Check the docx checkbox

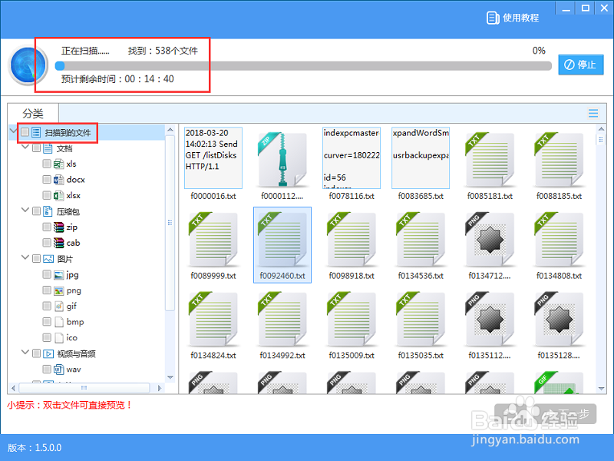(47, 179)
